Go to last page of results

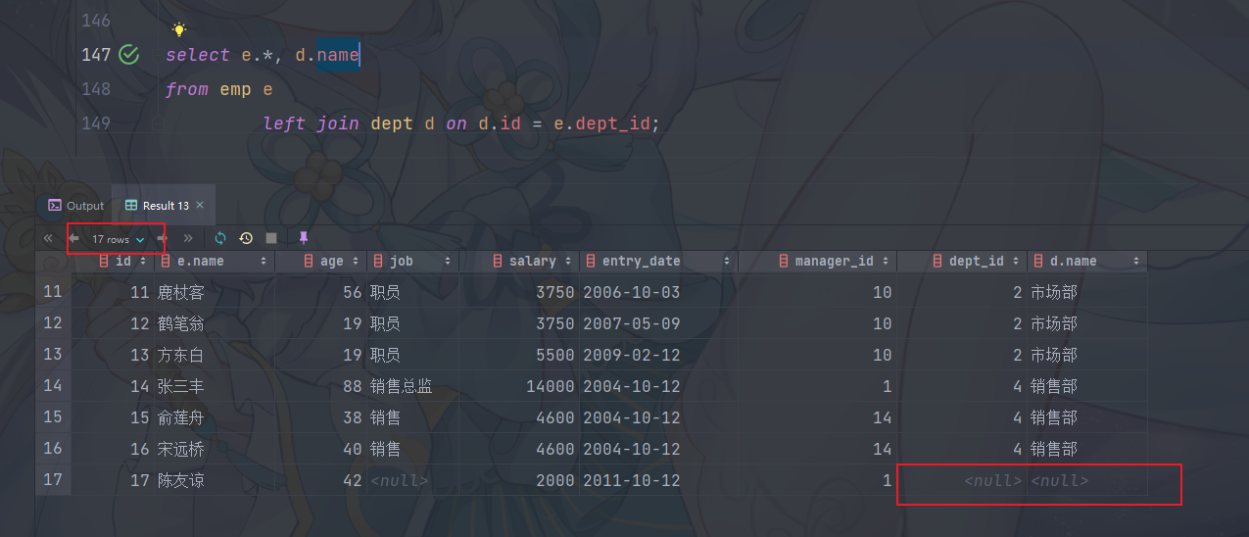click(187, 238)
